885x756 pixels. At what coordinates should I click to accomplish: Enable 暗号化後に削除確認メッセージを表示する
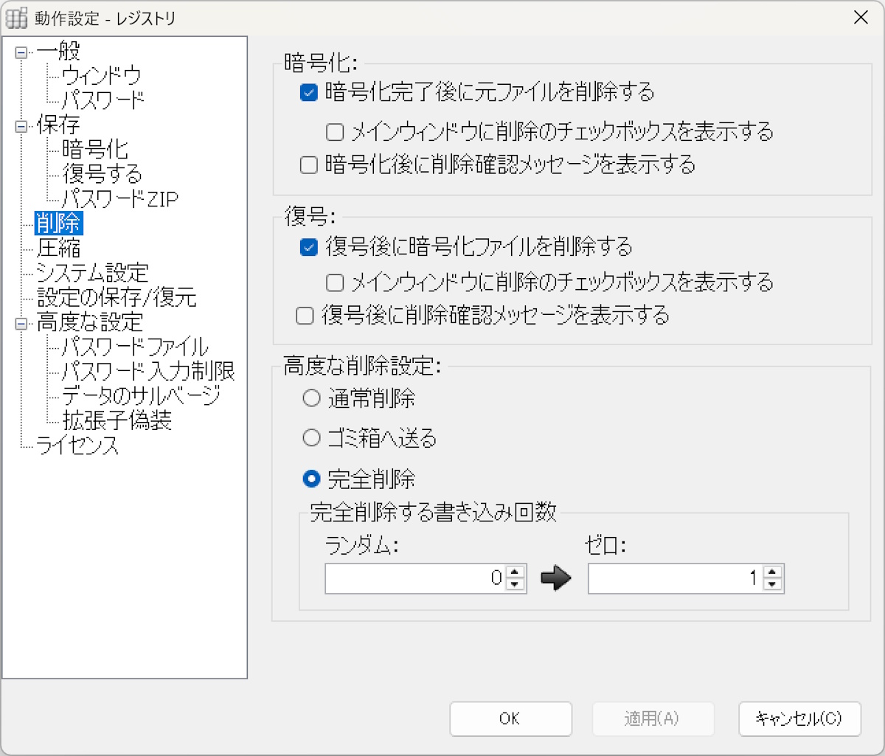tap(308, 165)
